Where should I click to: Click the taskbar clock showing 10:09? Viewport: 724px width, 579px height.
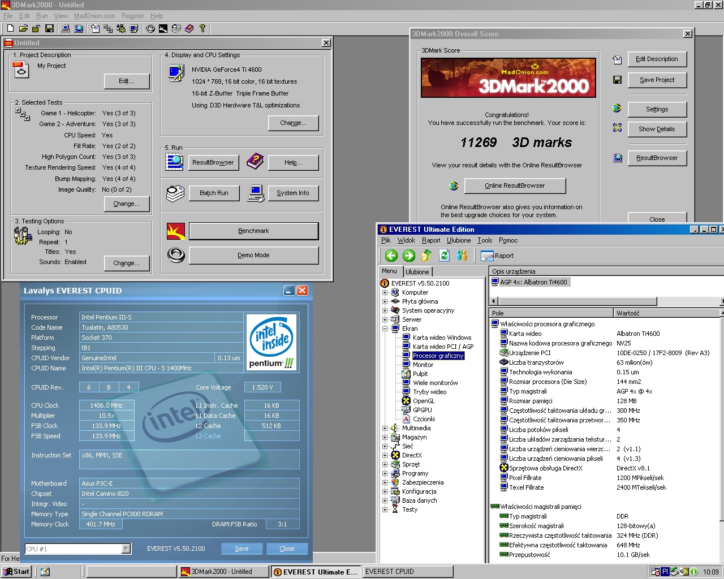(710, 572)
